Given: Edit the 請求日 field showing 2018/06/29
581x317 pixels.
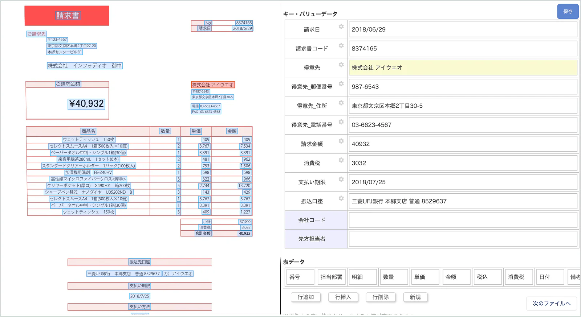Looking at the screenshot, I should [463, 29].
